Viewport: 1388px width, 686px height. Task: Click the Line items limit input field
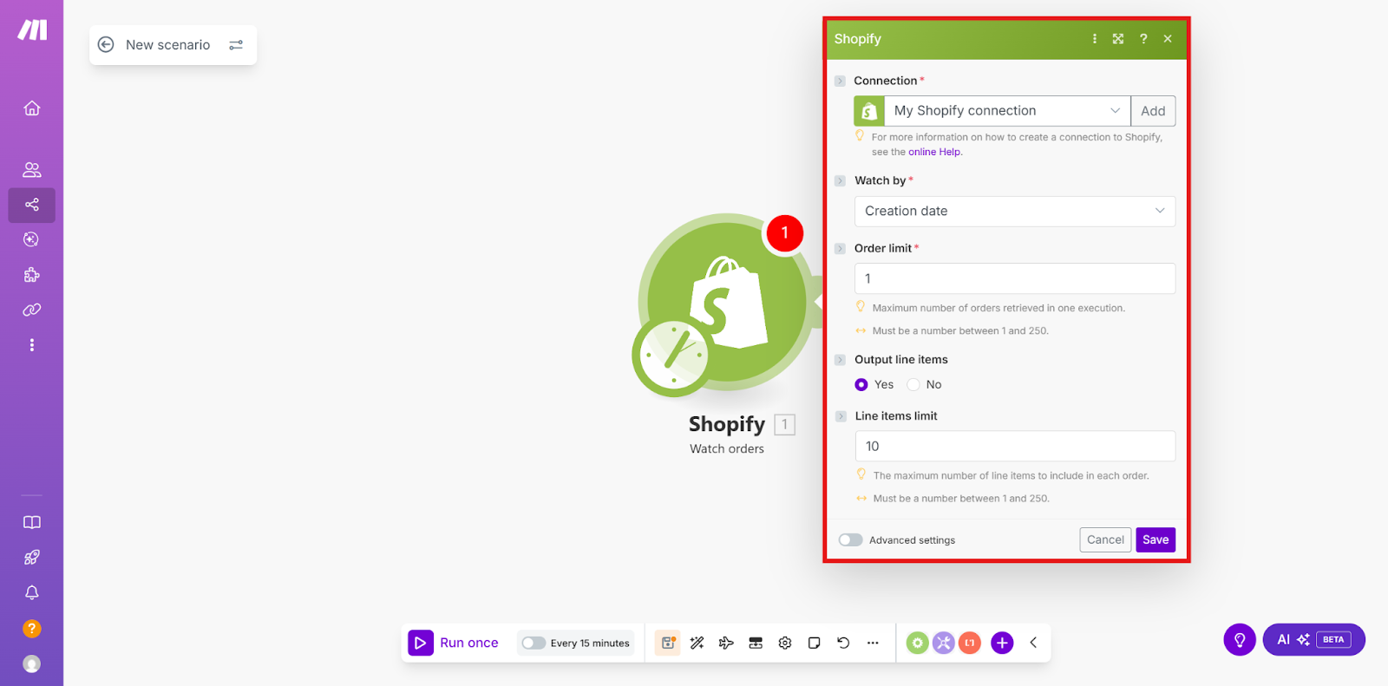[x=1015, y=446]
